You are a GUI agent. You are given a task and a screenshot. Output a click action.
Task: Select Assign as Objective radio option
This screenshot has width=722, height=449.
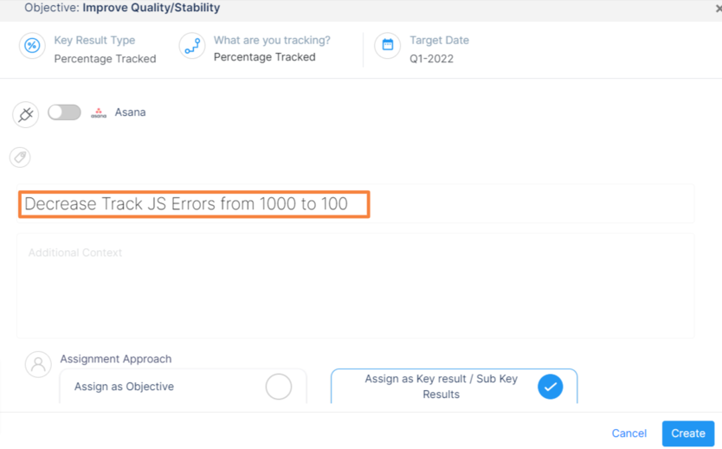tap(278, 387)
